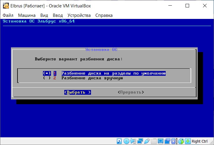The width and height of the screenshot is (214, 145).
Task: Click the "Установка ОС Эльбрус x86_64" header
Action: [39, 21]
